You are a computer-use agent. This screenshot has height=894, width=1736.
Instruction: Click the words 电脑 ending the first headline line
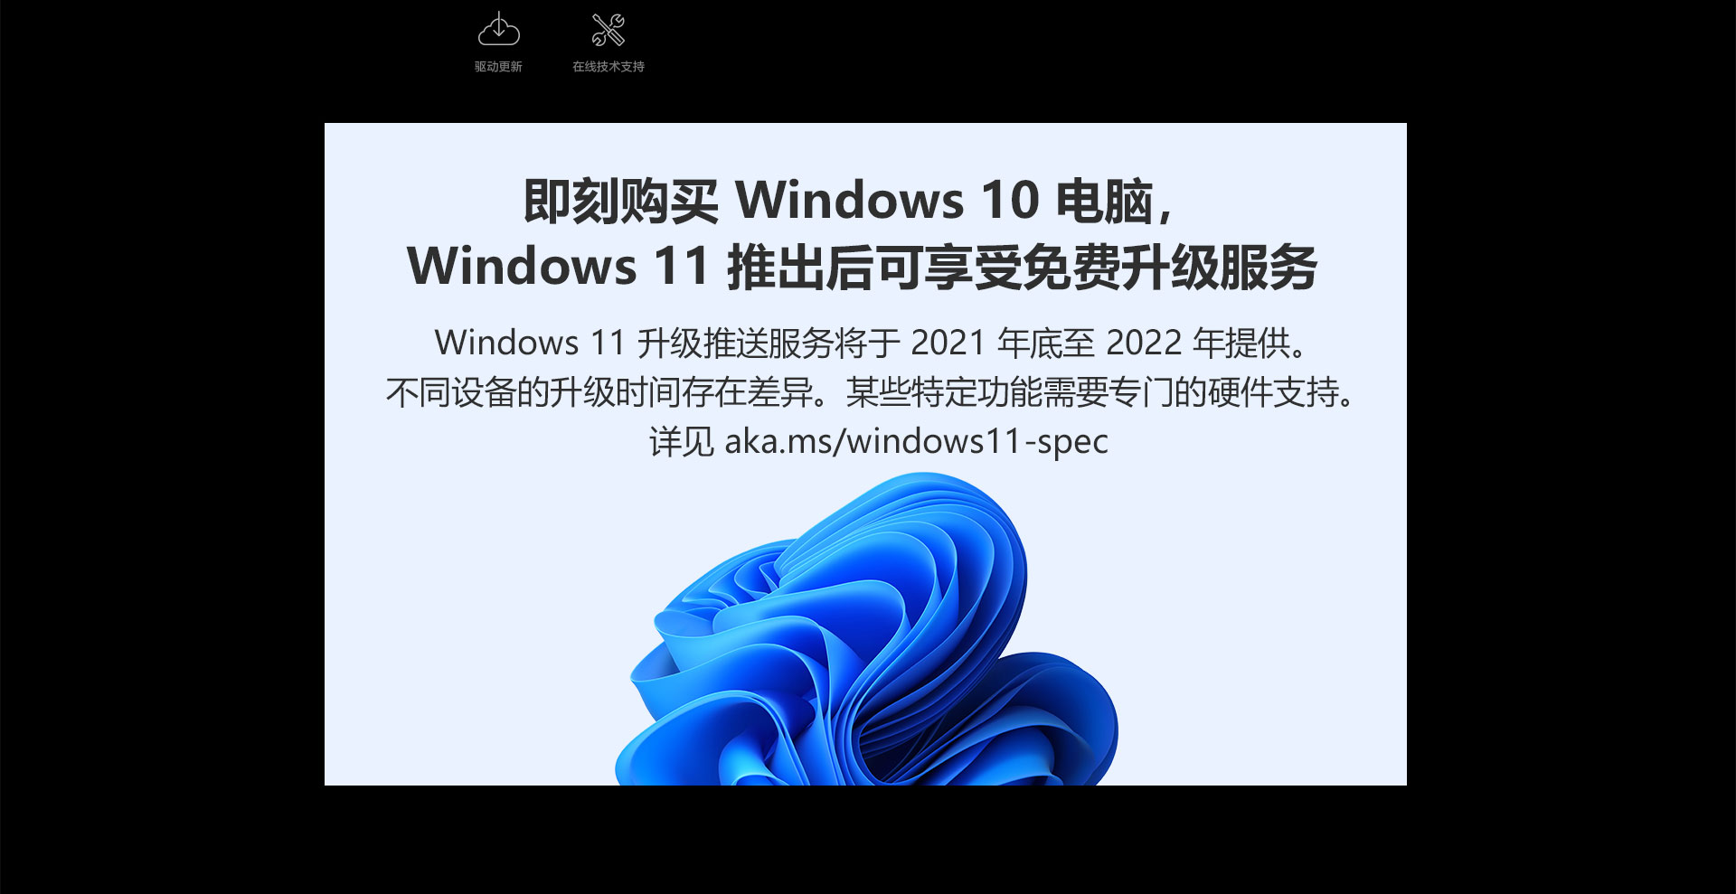click(1105, 201)
